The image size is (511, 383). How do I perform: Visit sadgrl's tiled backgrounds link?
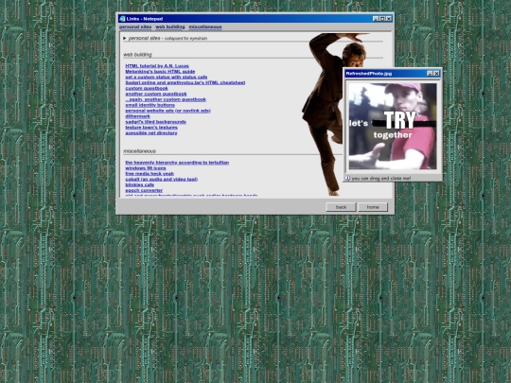tap(155, 122)
